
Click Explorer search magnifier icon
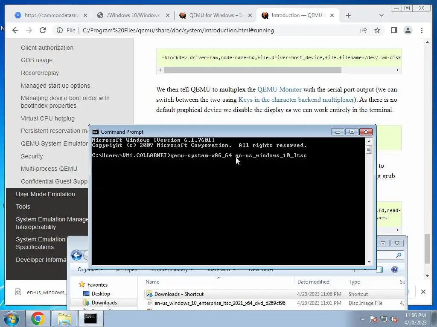point(399,255)
